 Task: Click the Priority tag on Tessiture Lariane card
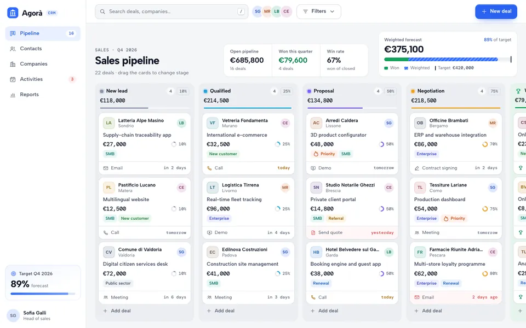(454, 219)
